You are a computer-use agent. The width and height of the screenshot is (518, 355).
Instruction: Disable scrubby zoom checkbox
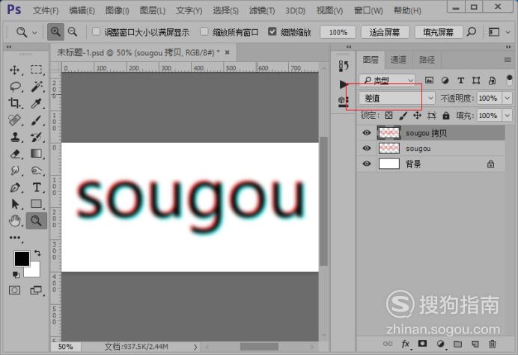tap(272, 31)
